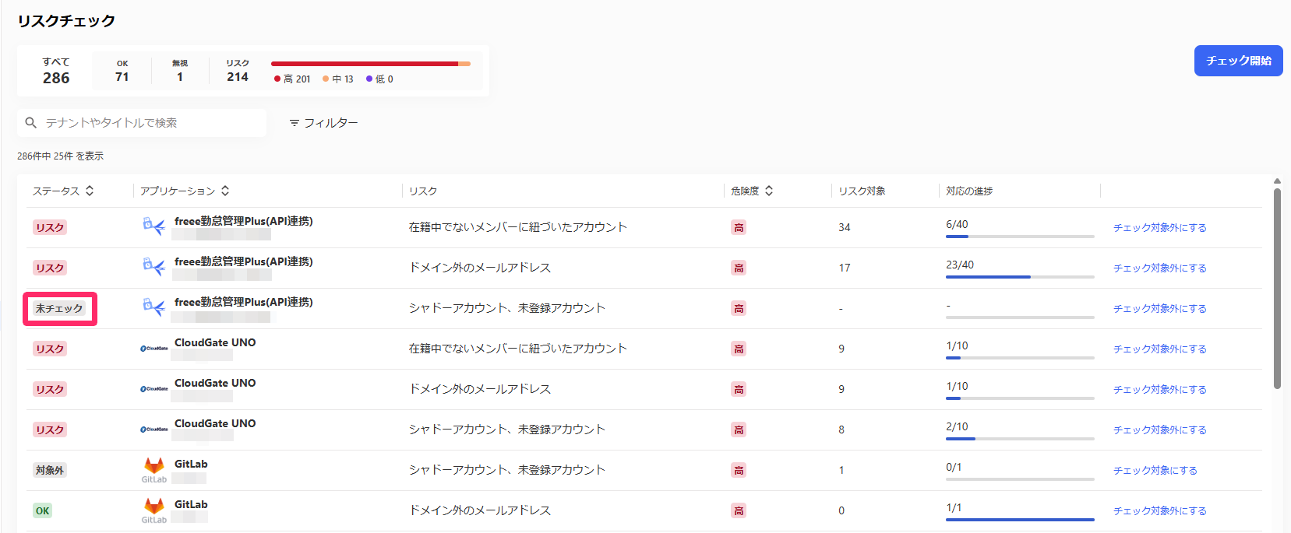Click チェック対象外にする for freee row with 17

[1159, 268]
